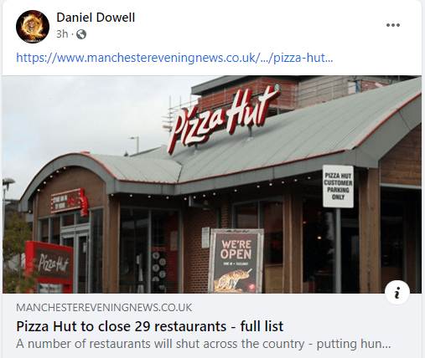Open the Pizza Hut article preview image
This screenshot has width=425, height=358.
click(x=212, y=184)
